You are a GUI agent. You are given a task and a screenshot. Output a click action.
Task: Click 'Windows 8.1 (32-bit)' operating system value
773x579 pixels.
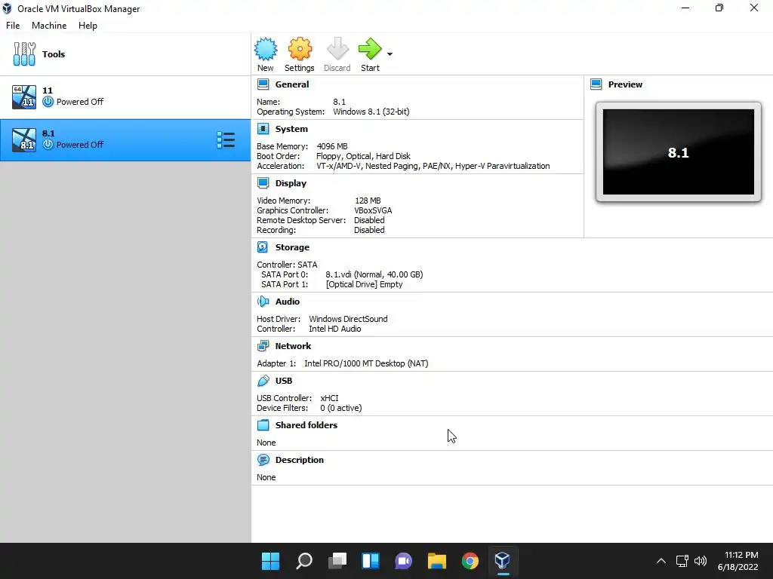click(371, 112)
